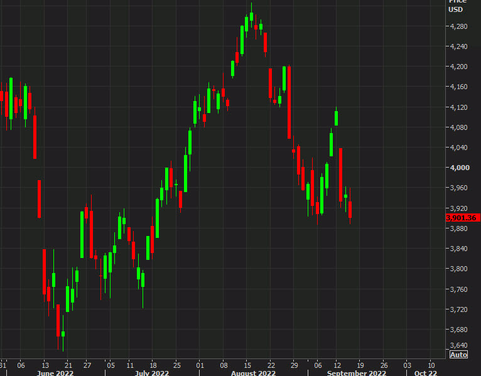
Task: Click the 3,880 price axis label
Action: (458, 228)
